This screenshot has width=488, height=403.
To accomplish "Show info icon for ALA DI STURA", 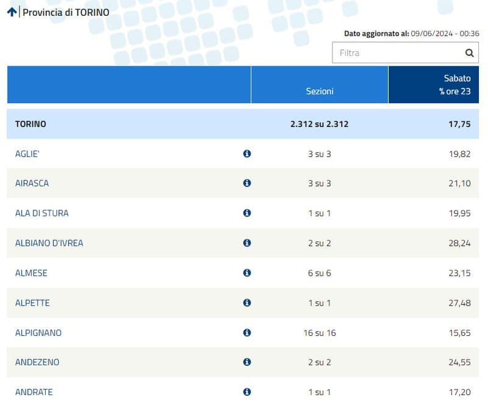I will pyautogui.click(x=247, y=213).
